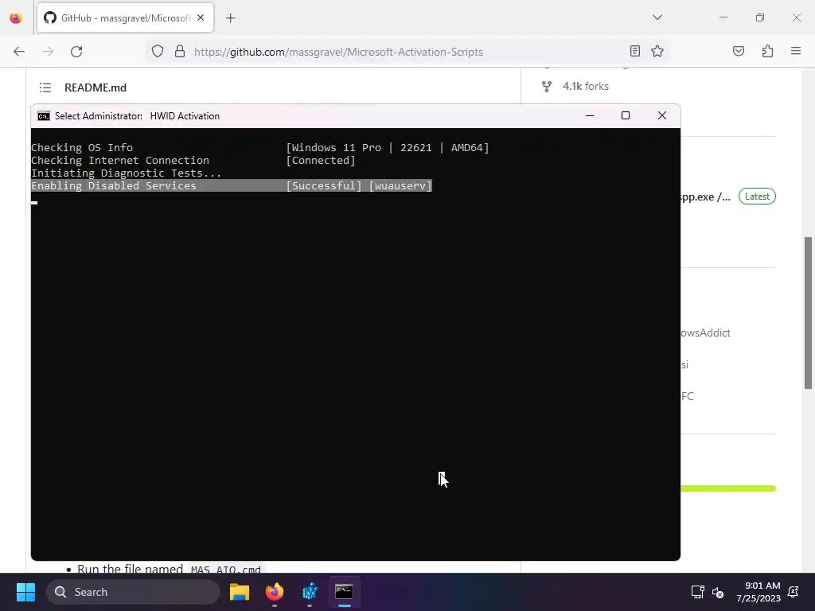Expand the list all tabs chevron
The image size is (815, 611).
tap(657, 18)
